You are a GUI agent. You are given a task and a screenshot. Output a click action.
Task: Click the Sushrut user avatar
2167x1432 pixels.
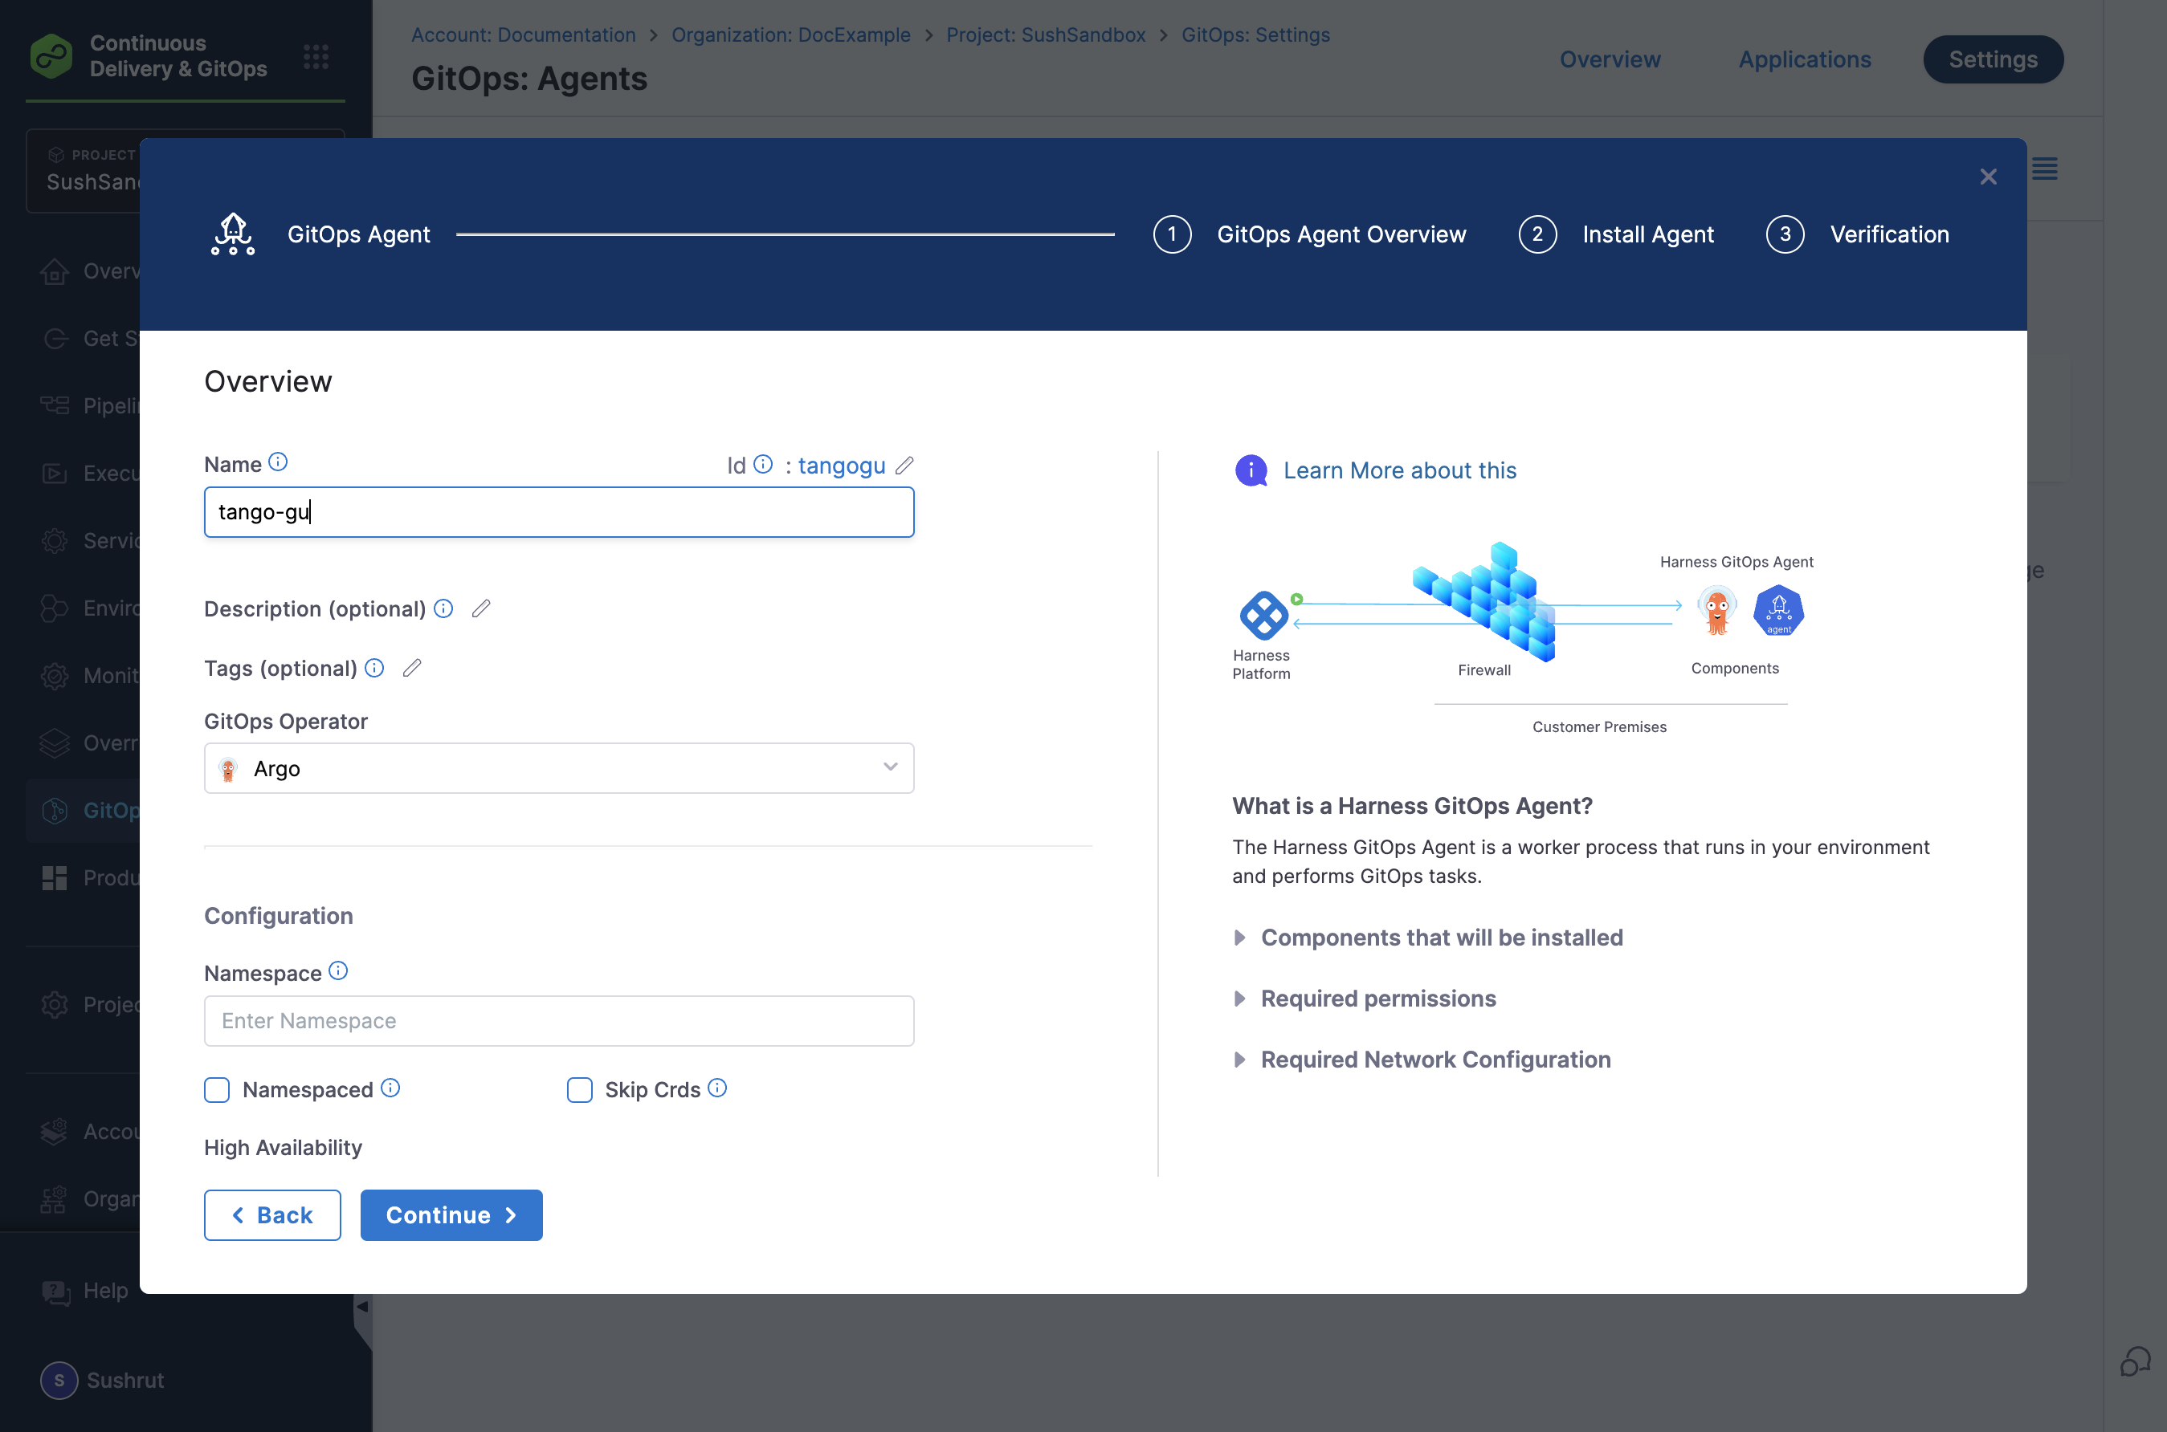[59, 1380]
